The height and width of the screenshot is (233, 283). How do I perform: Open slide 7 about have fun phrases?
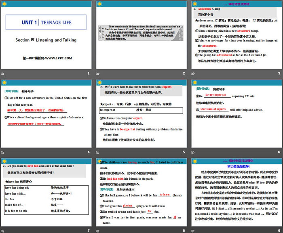click(x=46, y=192)
